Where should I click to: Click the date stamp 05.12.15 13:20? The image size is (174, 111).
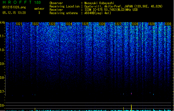click(x=14, y=13)
